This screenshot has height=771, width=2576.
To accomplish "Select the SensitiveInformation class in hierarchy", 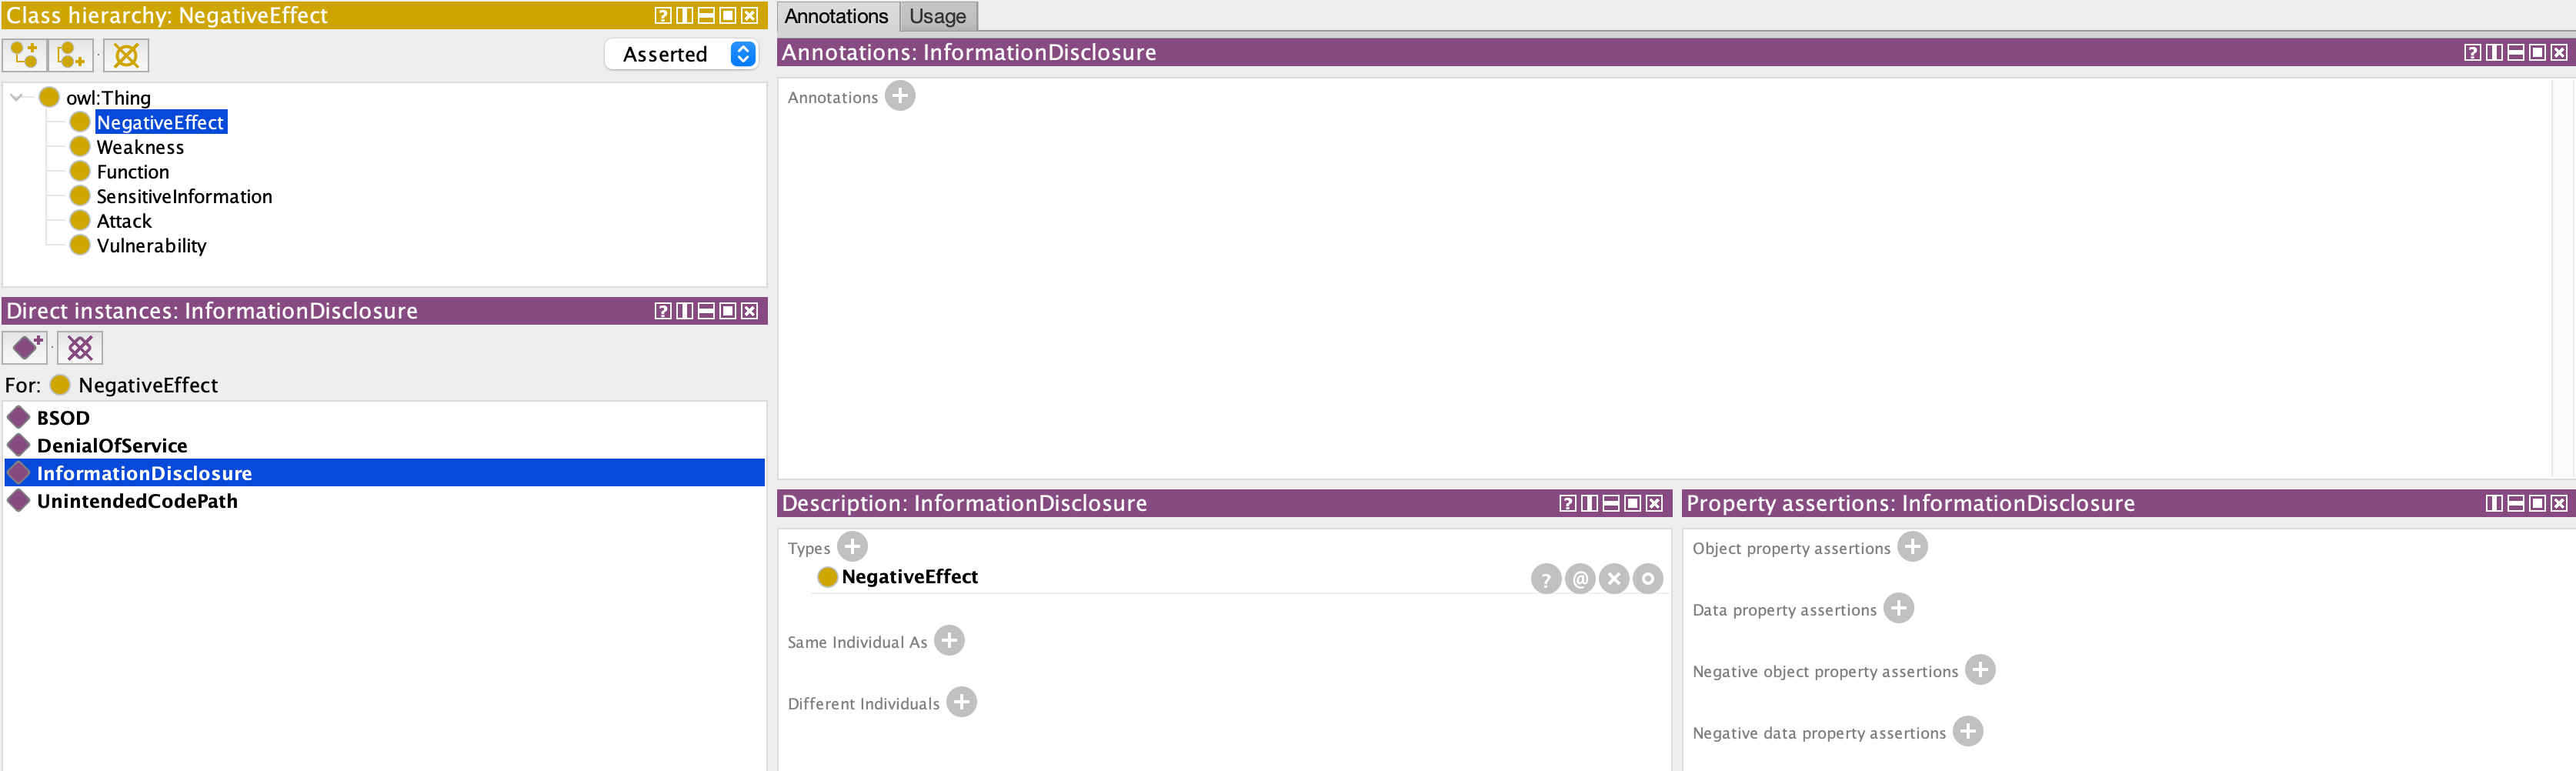I will 184,197.
